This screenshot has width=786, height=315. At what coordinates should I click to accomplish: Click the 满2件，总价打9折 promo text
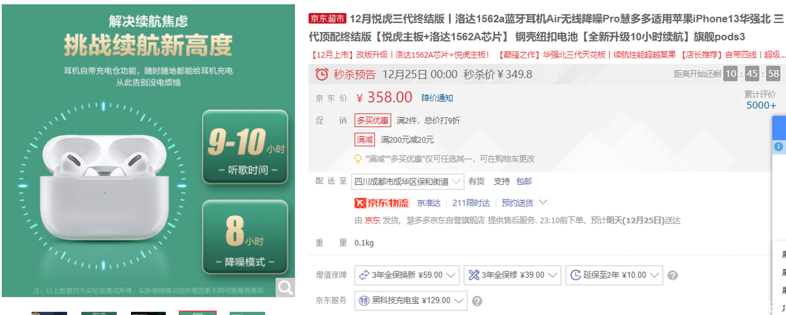428,120
